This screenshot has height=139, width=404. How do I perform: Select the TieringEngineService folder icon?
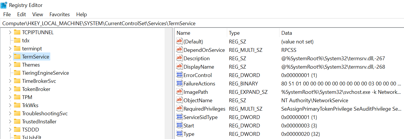pos(17,73)
